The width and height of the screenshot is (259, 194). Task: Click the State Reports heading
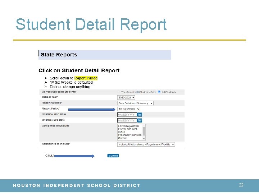pyautogui.click(x=59, y=55)
